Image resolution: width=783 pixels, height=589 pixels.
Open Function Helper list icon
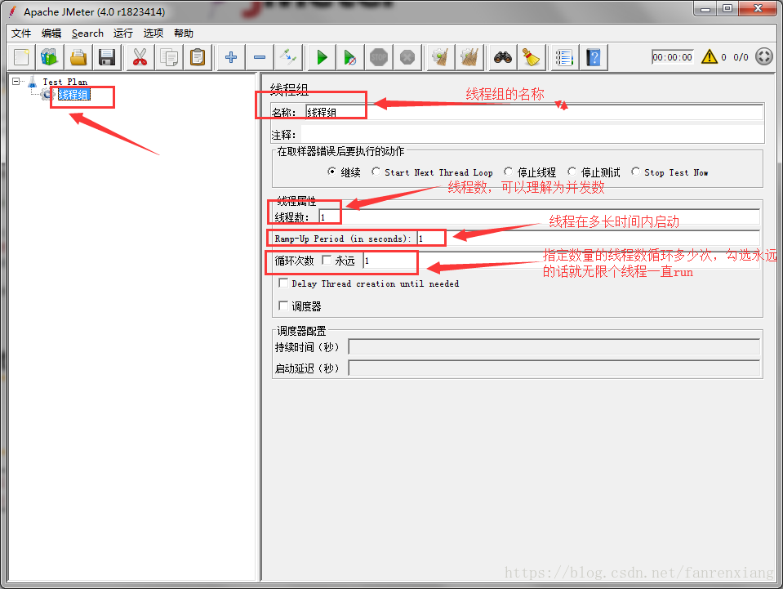click(x=564, y=57)
